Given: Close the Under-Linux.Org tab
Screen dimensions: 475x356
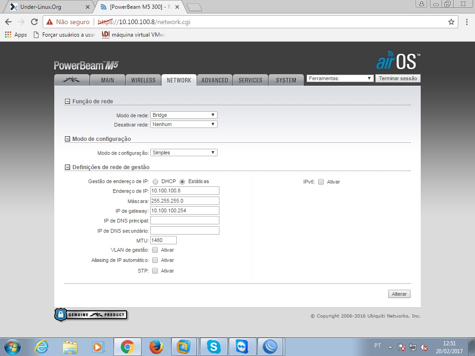Looking at the screenshot, I should coord(88,7).
